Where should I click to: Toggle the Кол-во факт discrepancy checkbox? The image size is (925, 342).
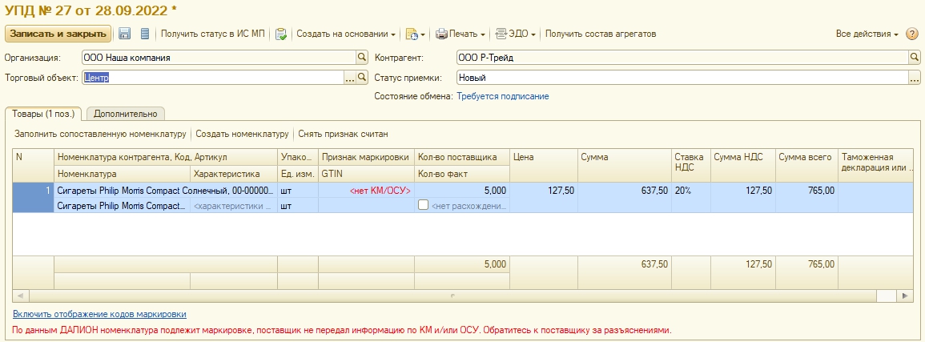coord(423,205)
